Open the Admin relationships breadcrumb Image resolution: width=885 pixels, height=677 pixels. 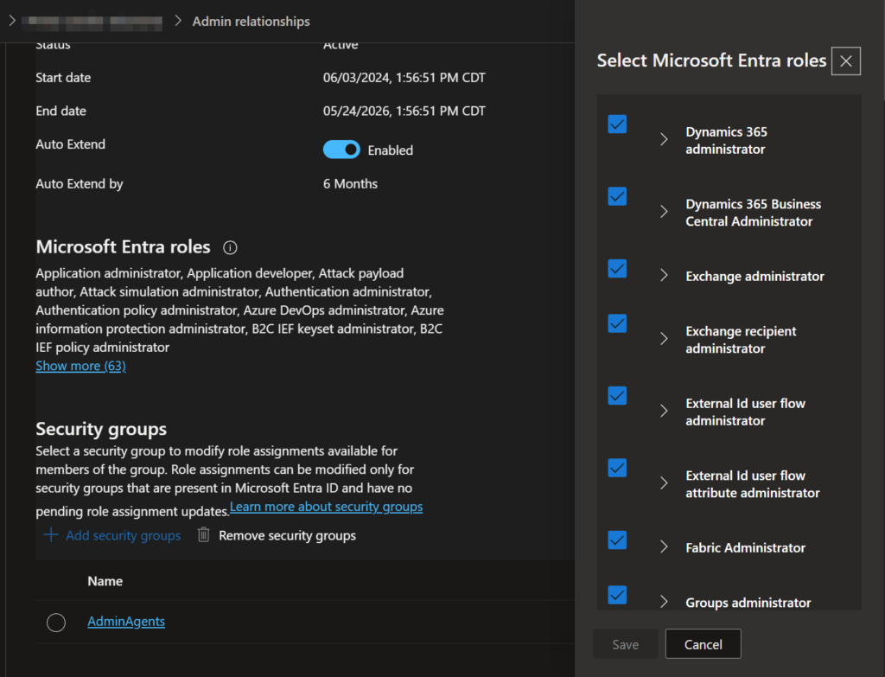click(251, 21)
